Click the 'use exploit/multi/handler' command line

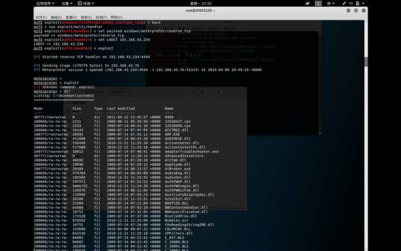coord(68,27)
